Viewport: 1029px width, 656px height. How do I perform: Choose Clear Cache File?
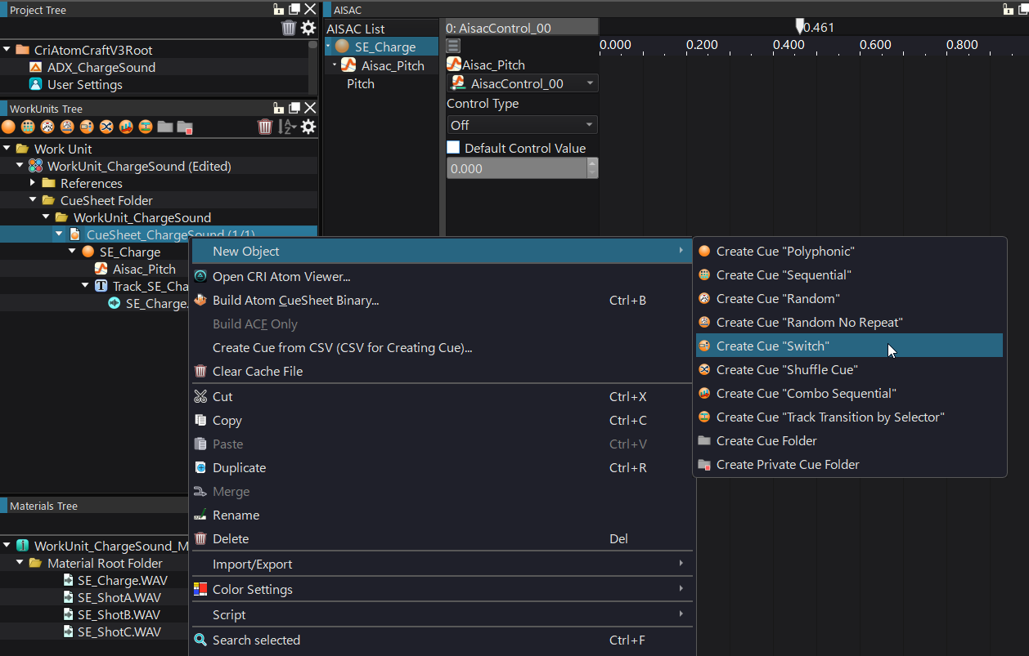442,372
